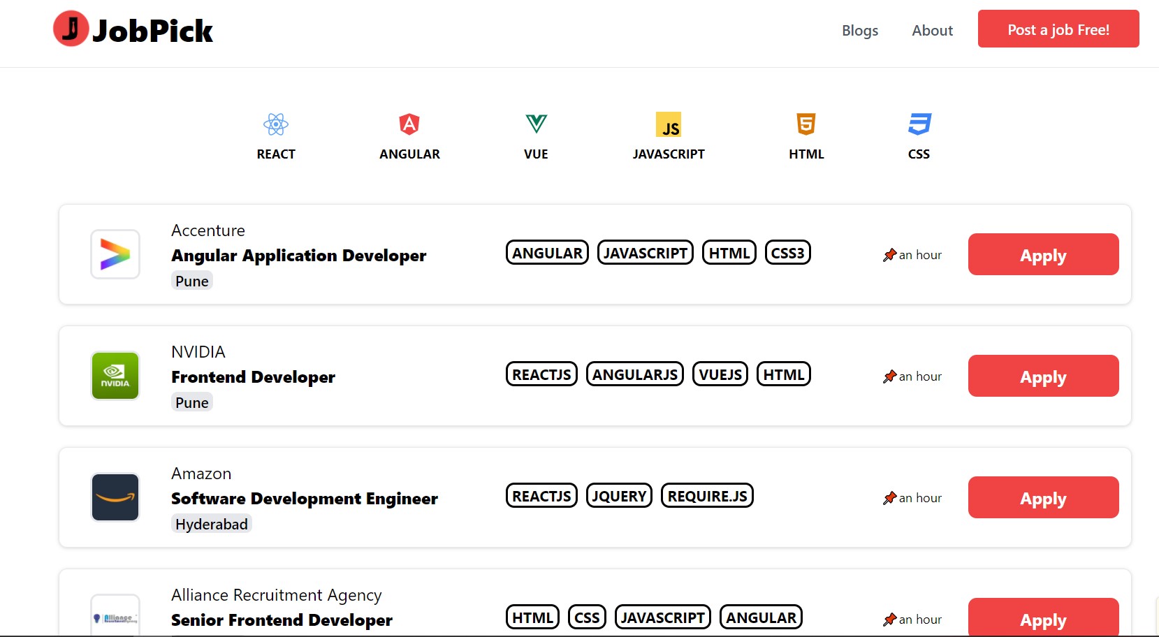
Task: Click REACTJS tag on Amazon job
Action: coord(541,496)
